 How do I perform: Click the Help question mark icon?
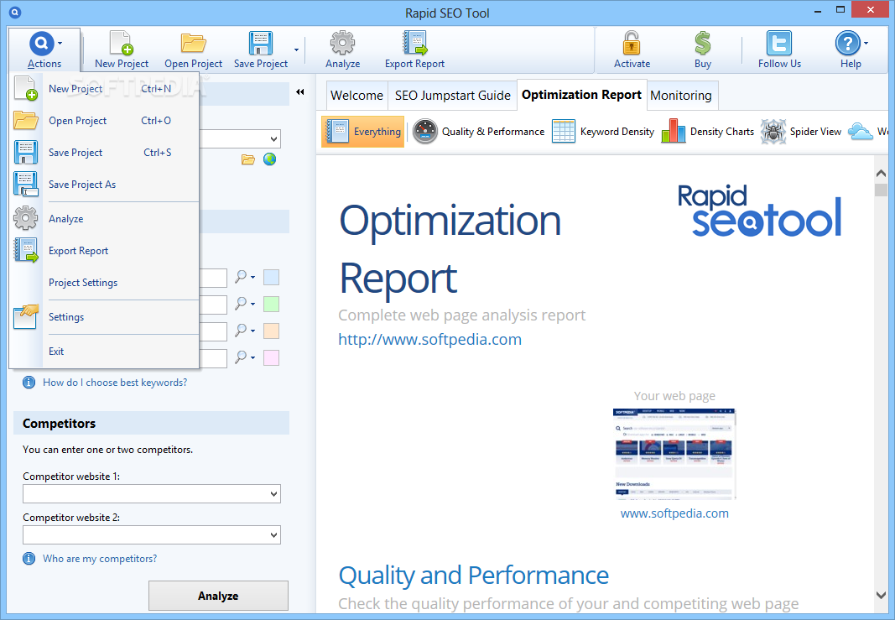(848, 43)
